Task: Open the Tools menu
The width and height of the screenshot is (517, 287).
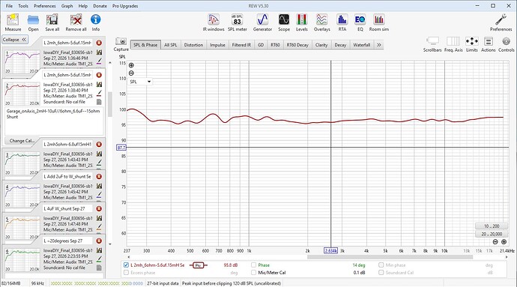Action: click(23, 6)
